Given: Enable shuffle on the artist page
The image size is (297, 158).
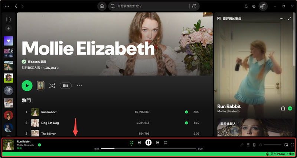Looking at the screenshot, I should [x=52, y=86].
